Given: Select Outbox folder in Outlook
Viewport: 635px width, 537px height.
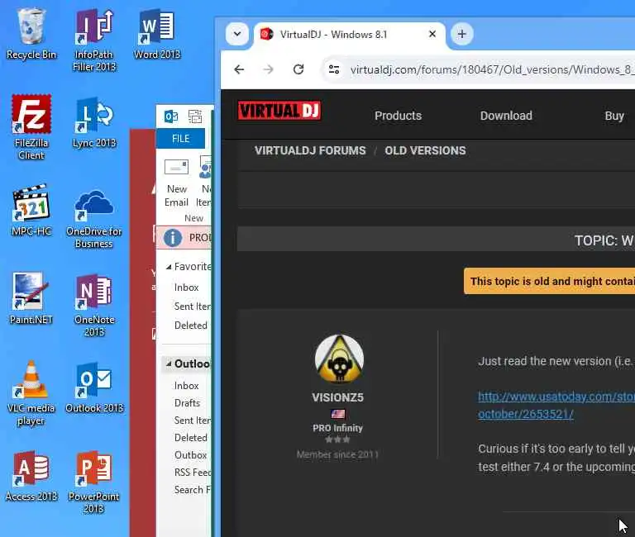Looking at the screenshot, I should click(x=191, y=455).
